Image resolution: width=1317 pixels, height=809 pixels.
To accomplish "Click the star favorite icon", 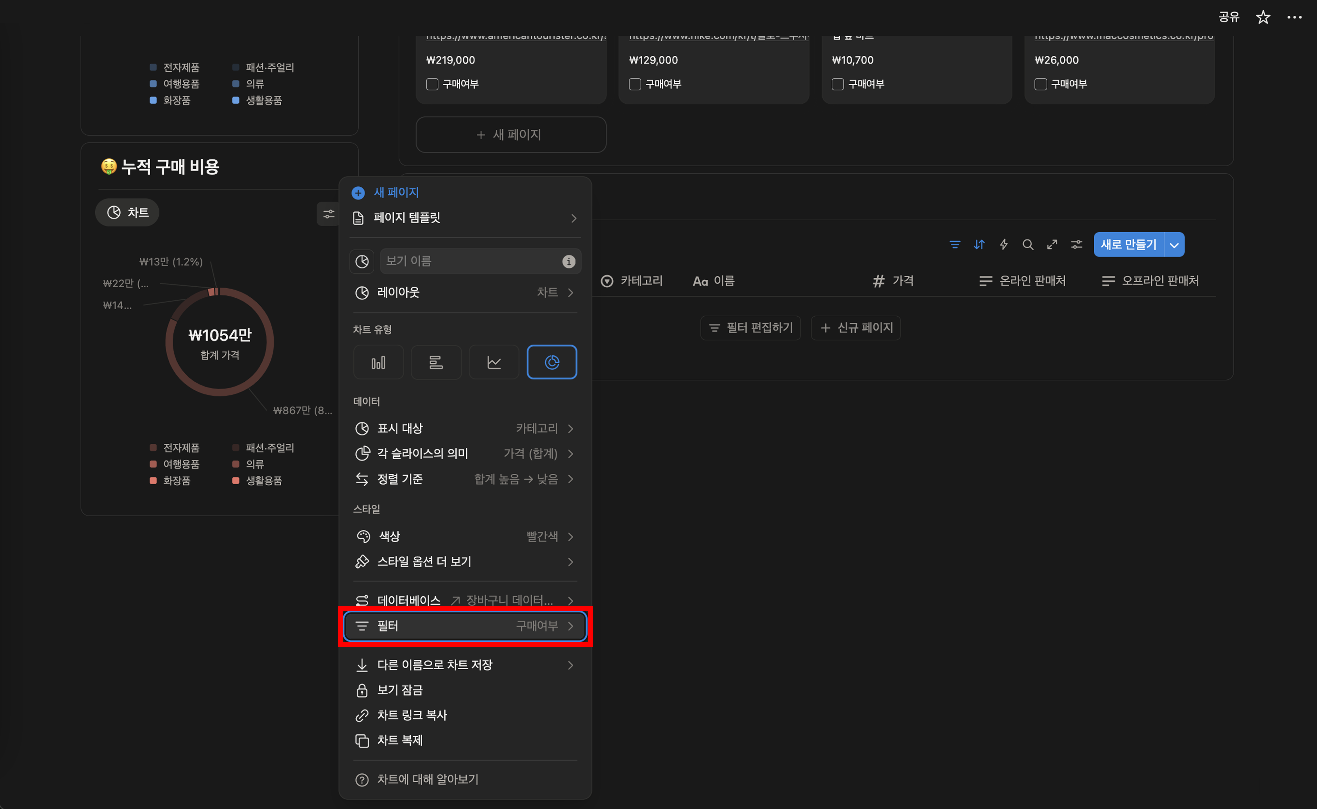I will click(1263, 17).
